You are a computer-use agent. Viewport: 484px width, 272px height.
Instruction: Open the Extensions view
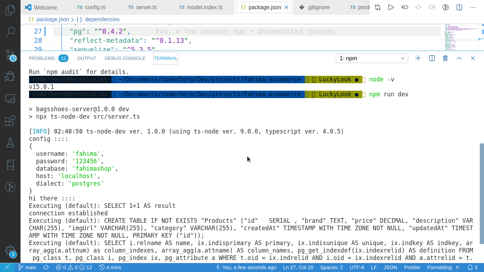tap(10, 120)
